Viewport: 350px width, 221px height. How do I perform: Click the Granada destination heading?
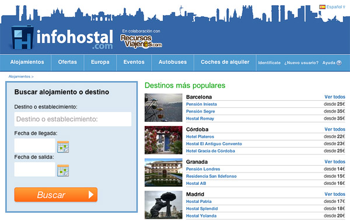197,162
